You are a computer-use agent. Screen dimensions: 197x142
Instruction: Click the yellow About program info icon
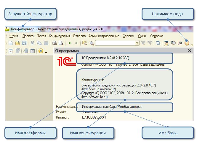click(187, 43)
